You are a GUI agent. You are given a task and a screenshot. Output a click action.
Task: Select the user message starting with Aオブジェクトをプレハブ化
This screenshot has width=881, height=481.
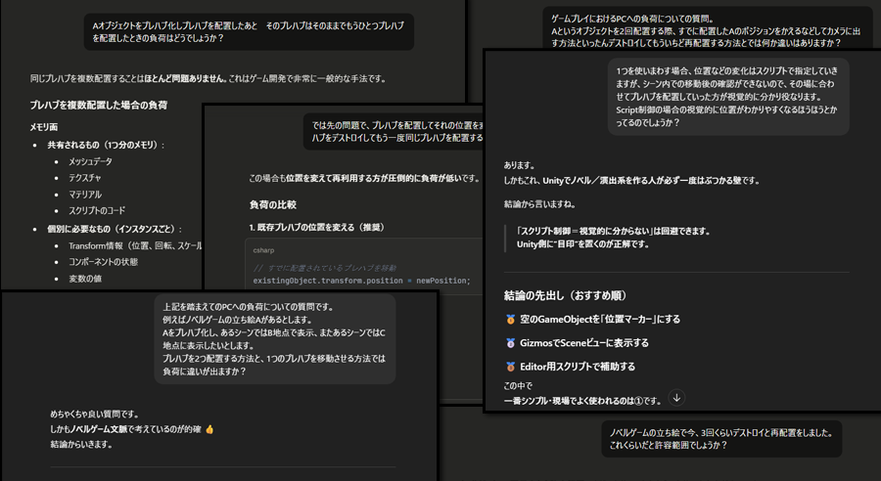pyautogui.click(x=249, y=32)
